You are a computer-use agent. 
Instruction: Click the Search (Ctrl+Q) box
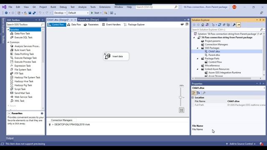[x=157, y=7]
